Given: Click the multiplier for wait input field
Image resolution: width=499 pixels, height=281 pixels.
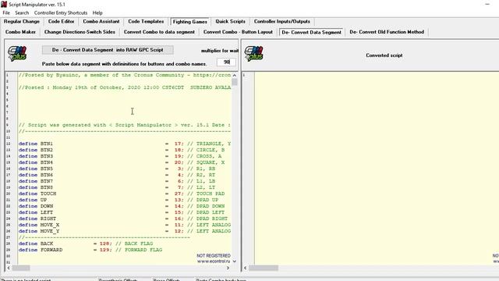Looking at the screenshot, I should (226, 62).
